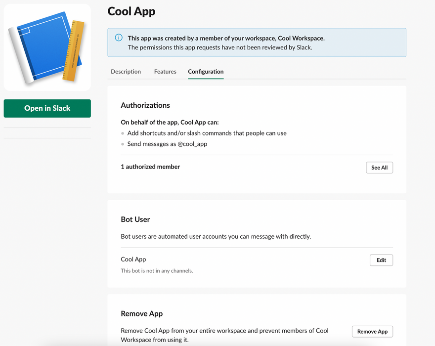Viewport: 435px width, 346px height.
Task: Click See All authorized members
Action: (379, 168)
